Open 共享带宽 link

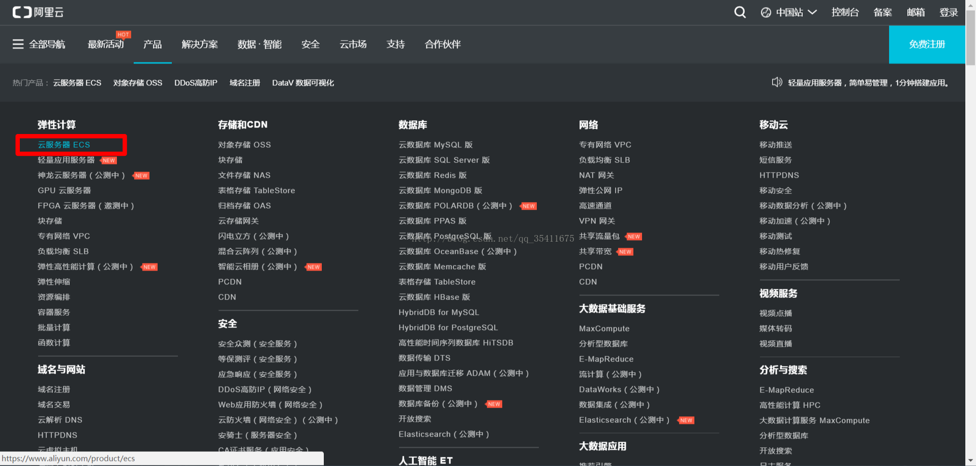(x=595, y=251)
